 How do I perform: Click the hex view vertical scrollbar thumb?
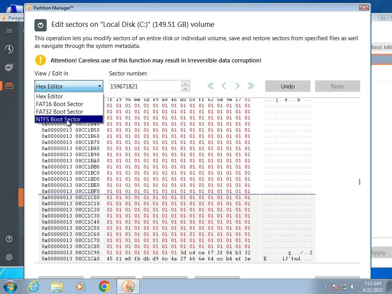click(359, 182)
